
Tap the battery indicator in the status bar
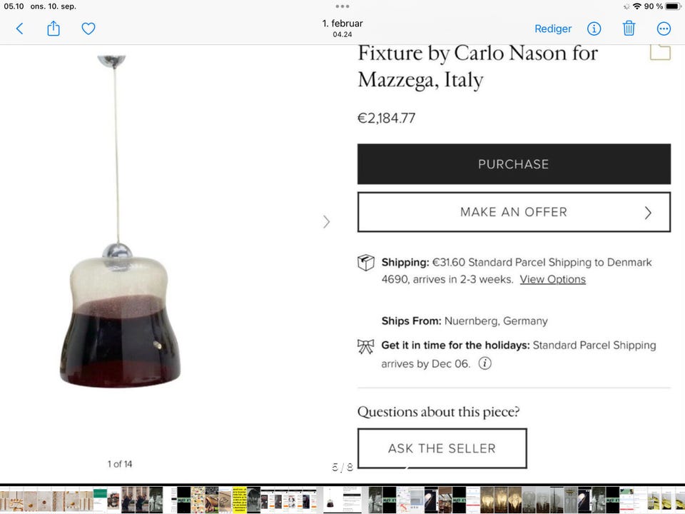(674, 6)
